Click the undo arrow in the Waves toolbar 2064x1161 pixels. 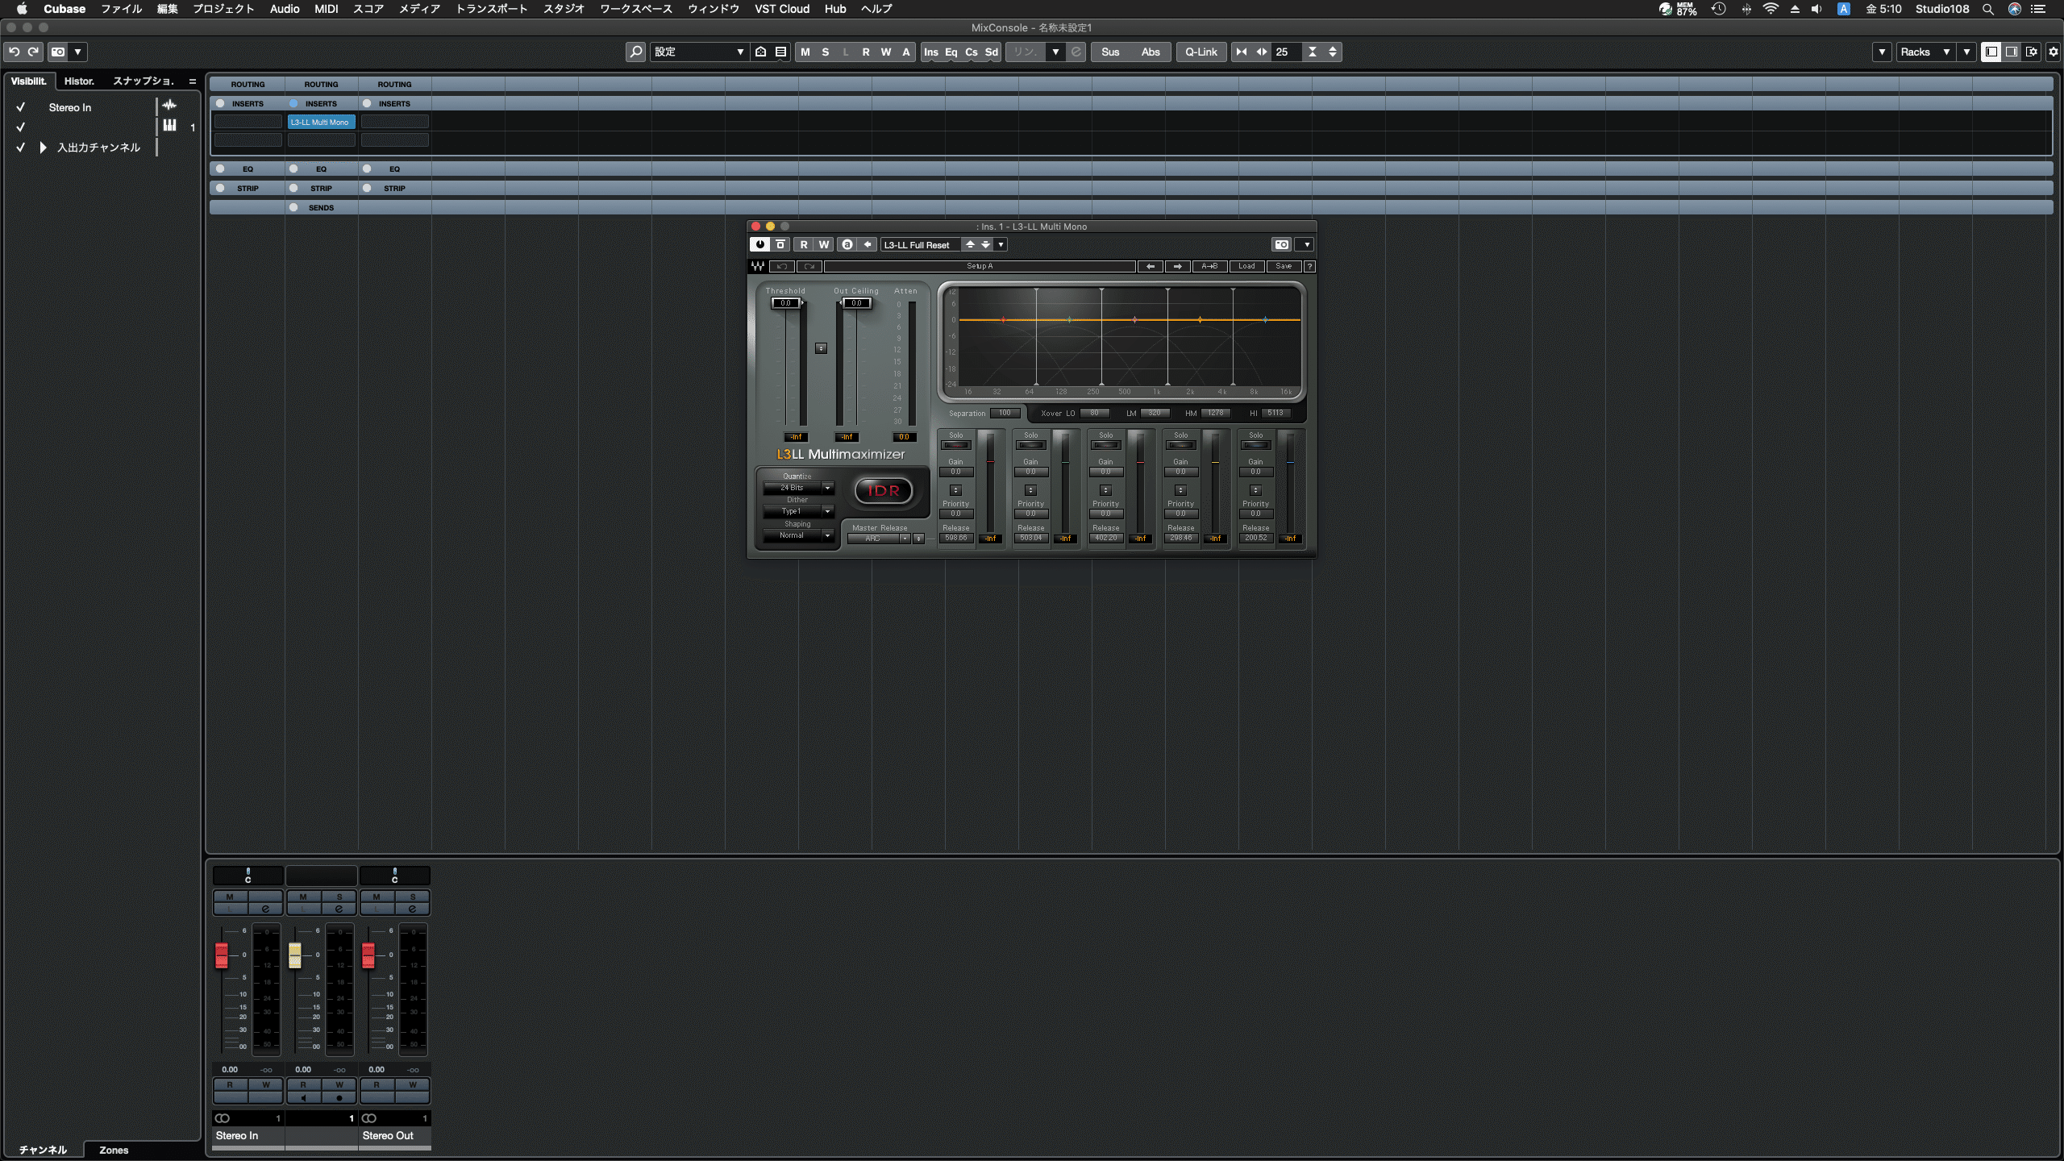pos(781,266)
